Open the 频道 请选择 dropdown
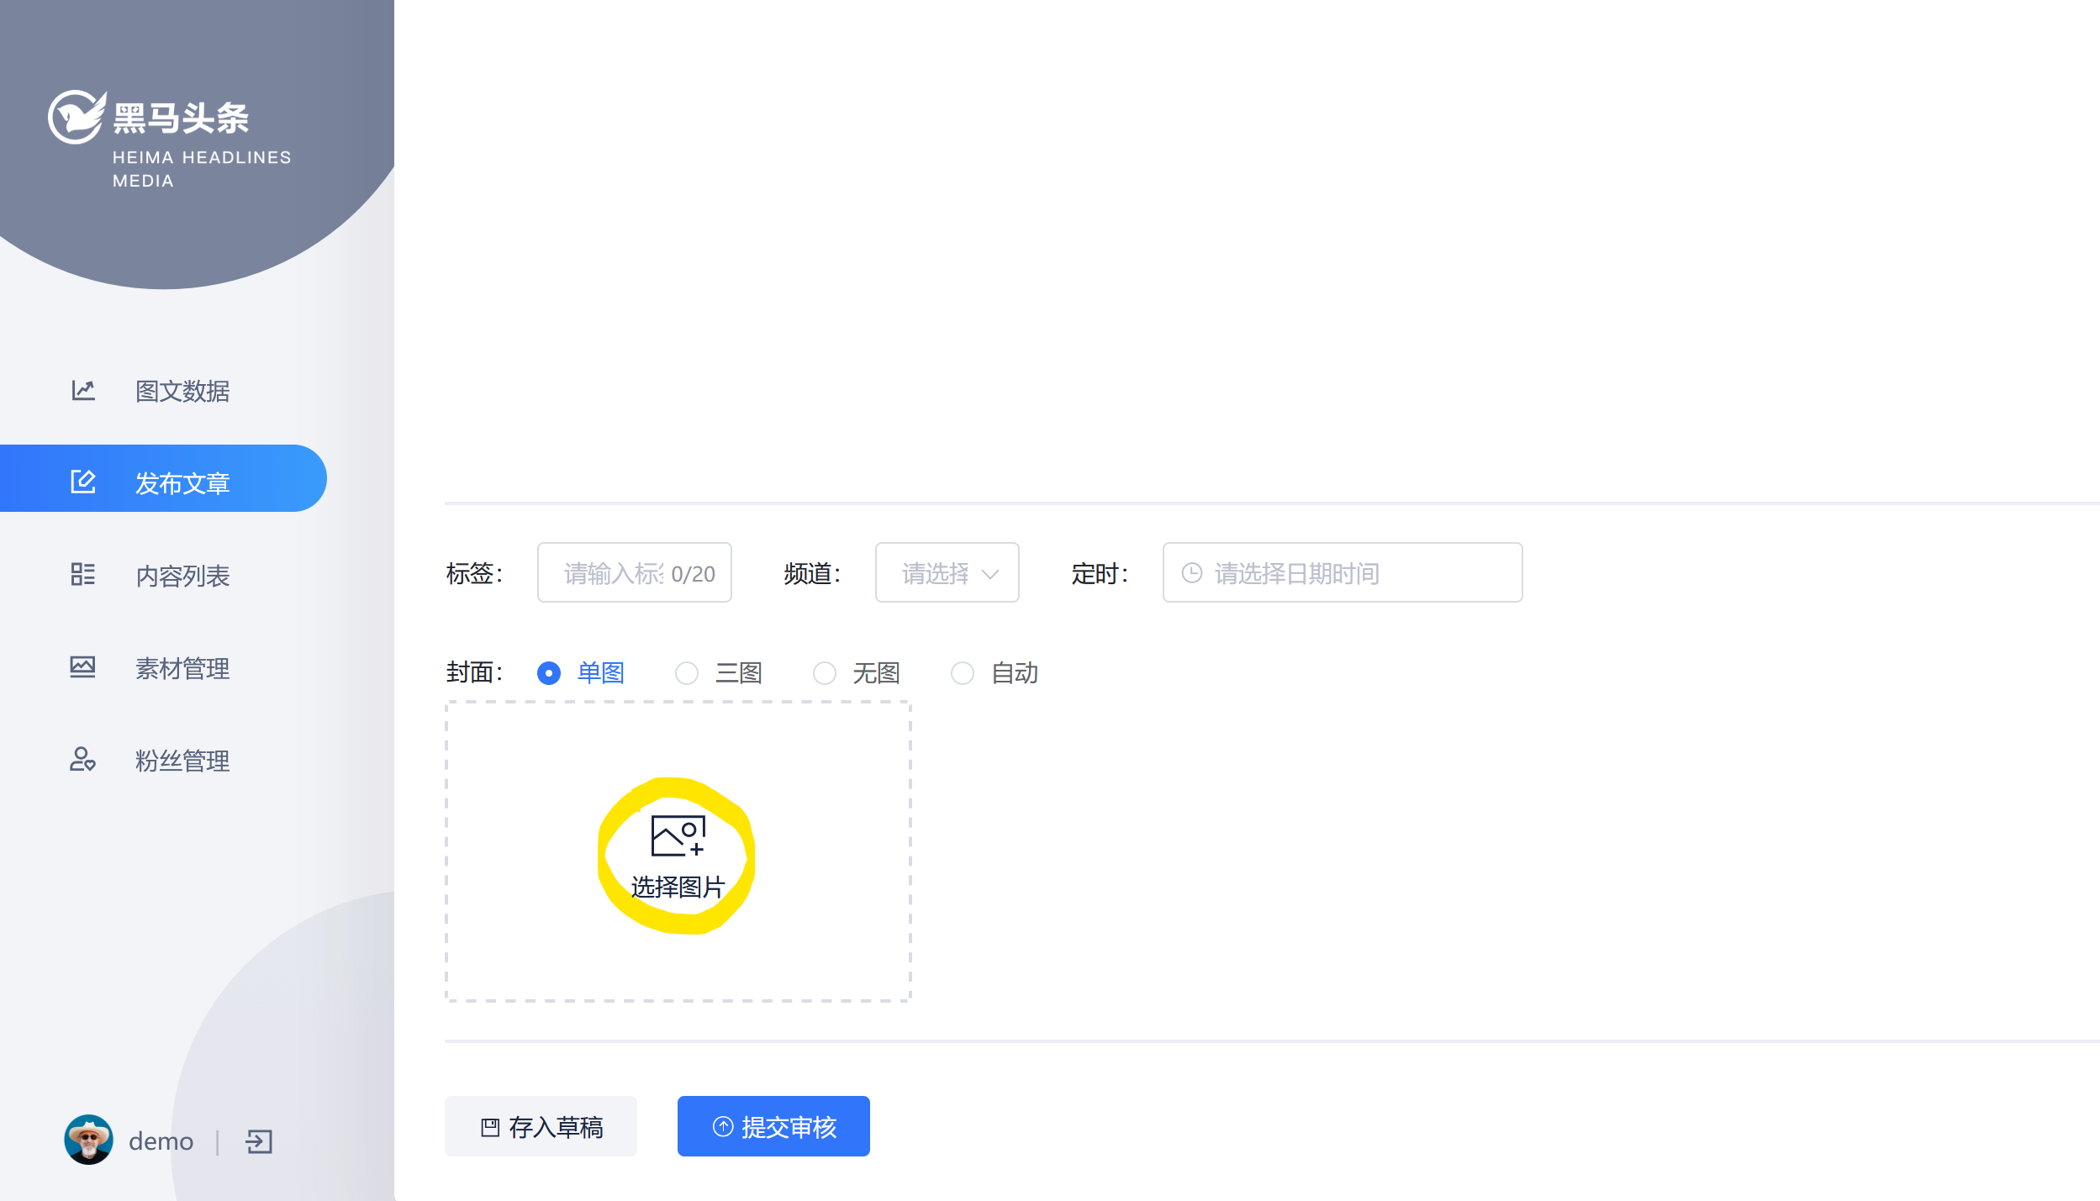The width and height of the screenshot is (2100, 1201). [947, 573]
